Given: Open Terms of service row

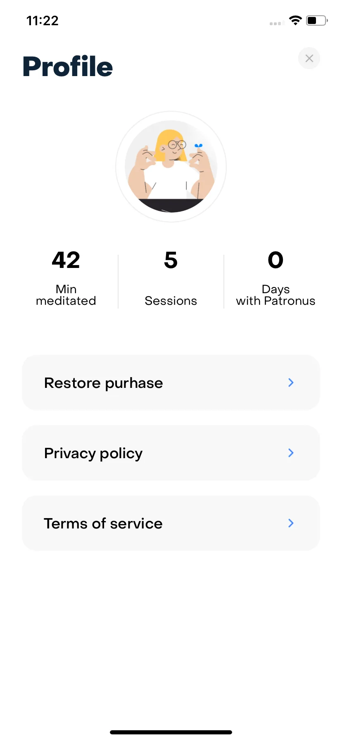Looking at the screenshot, I should point(171,523).
